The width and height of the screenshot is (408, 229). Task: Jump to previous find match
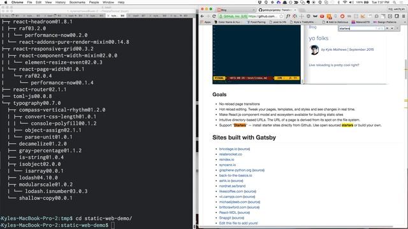(x=387, y=28)
